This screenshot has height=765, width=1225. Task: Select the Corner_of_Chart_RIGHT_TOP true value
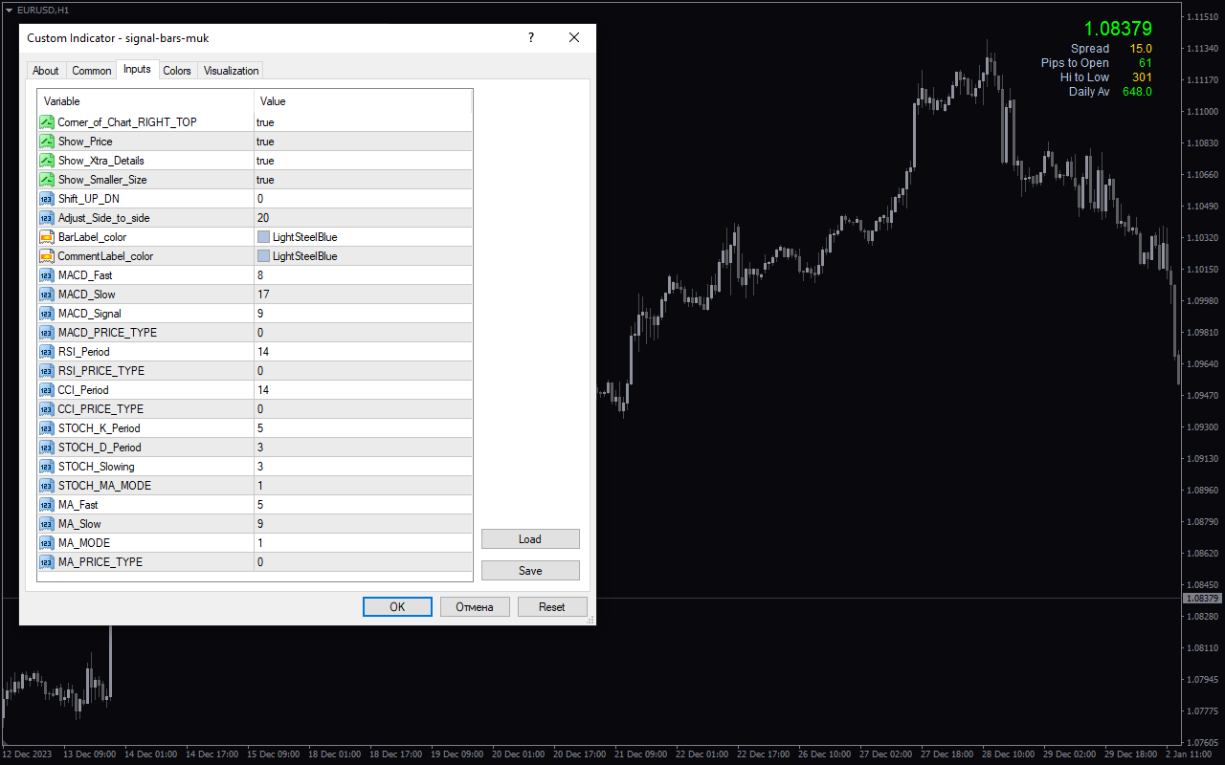[x=265, y=122]
